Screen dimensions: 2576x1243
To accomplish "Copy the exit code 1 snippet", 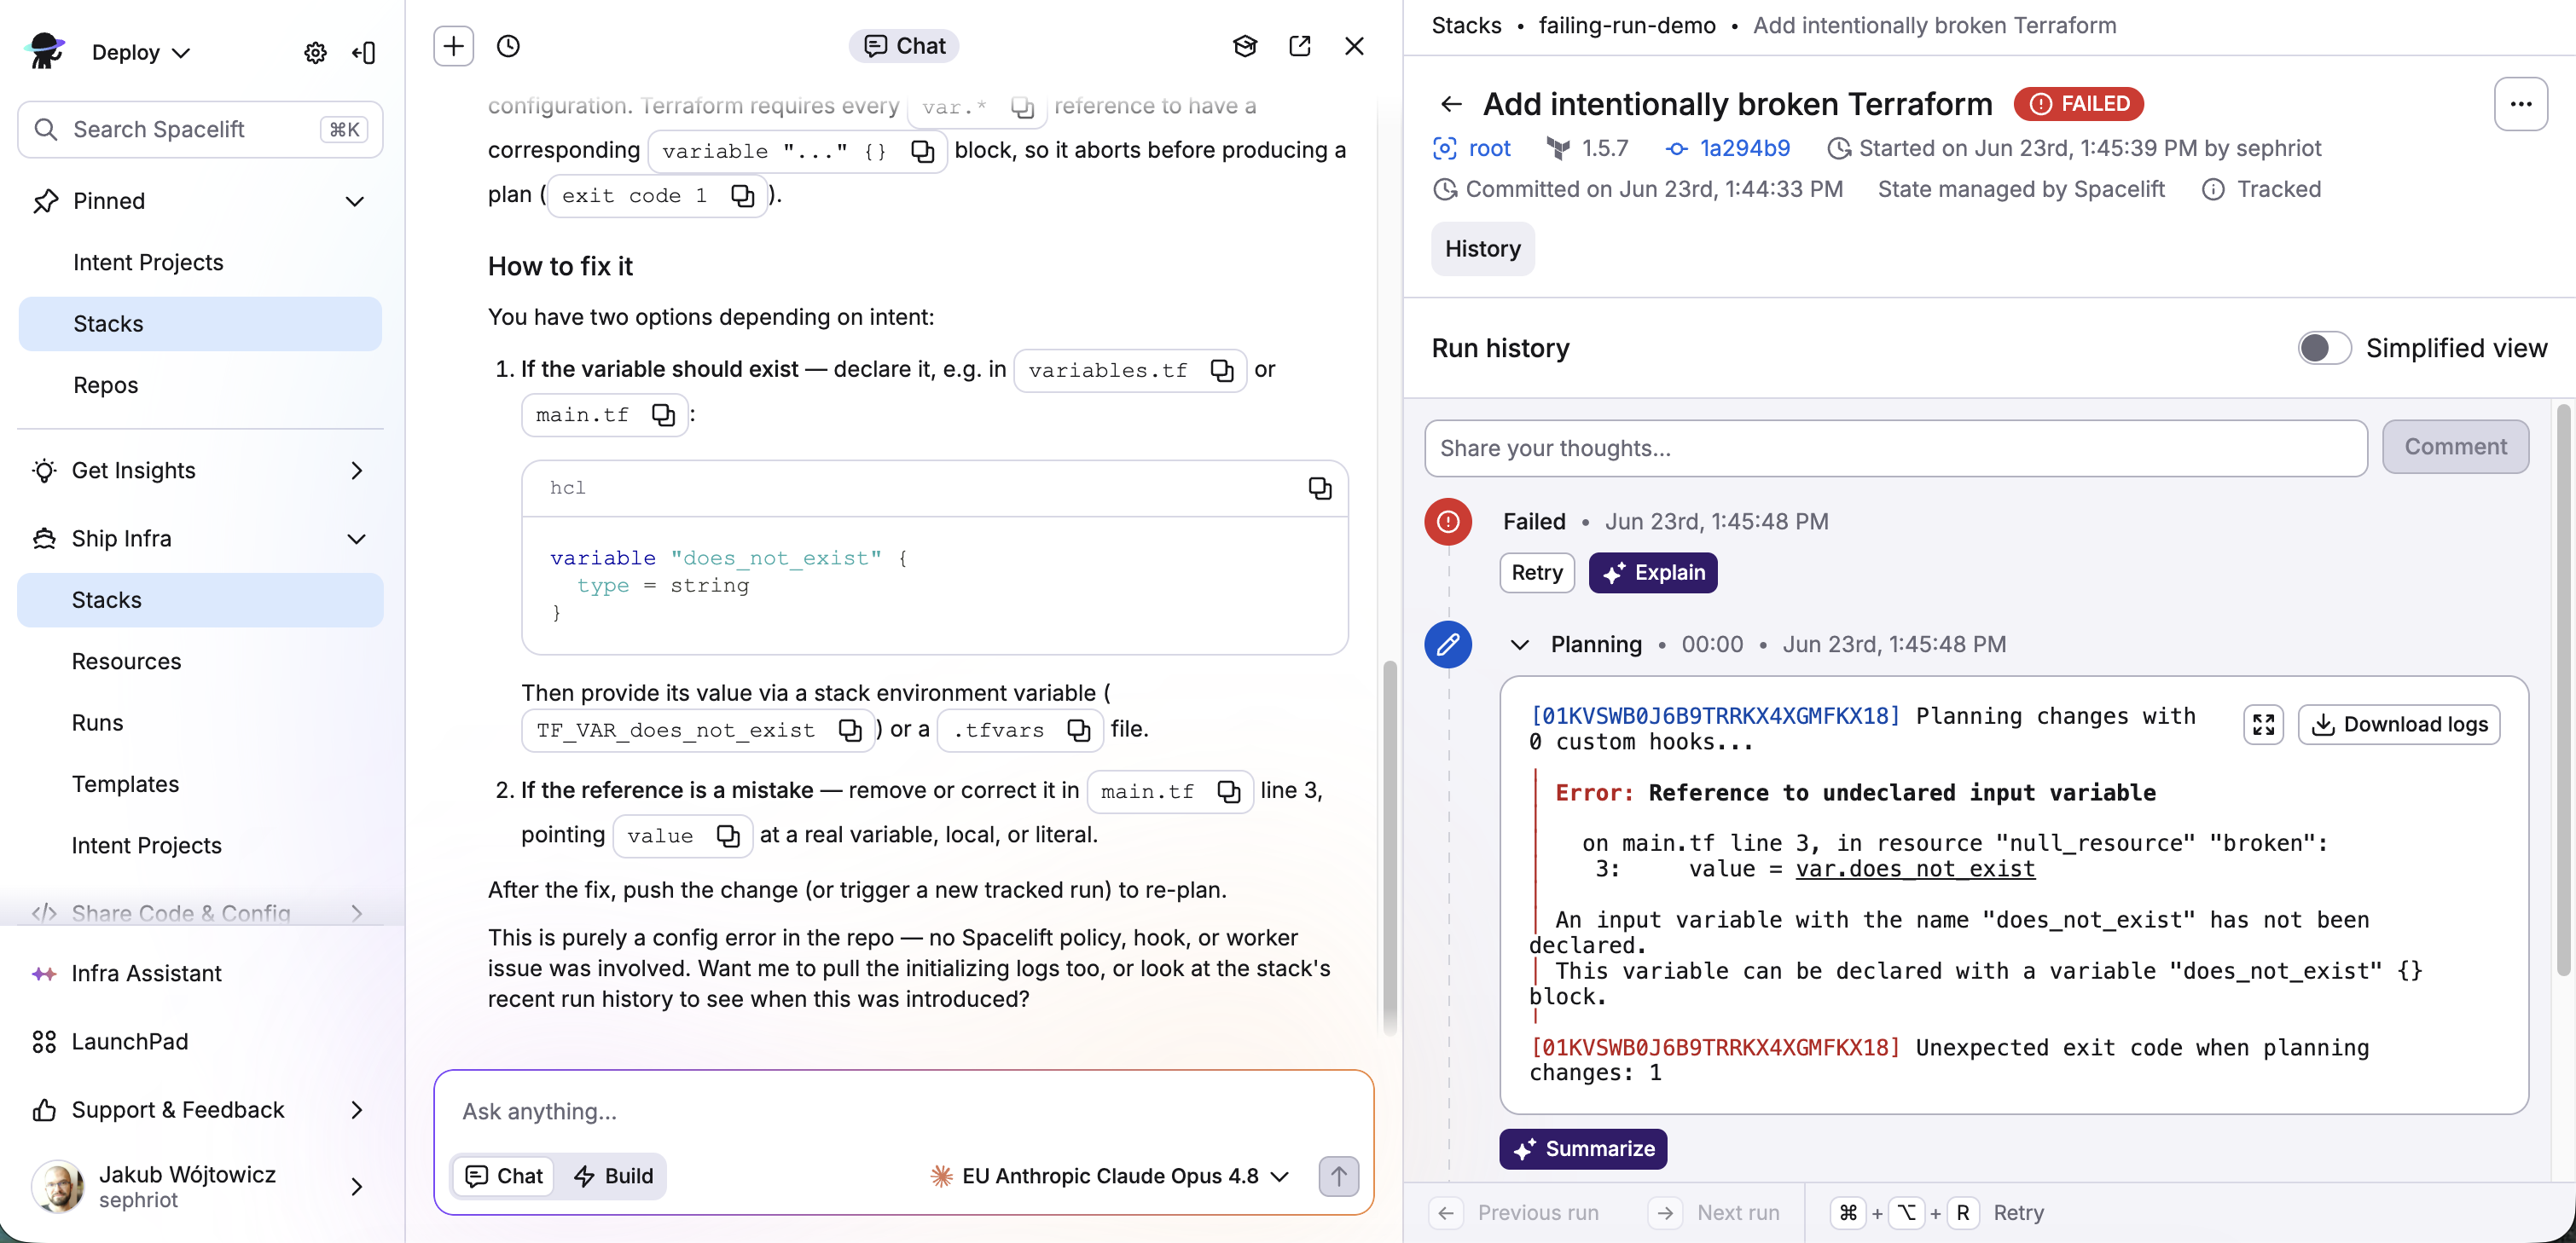I will (742, 196).
